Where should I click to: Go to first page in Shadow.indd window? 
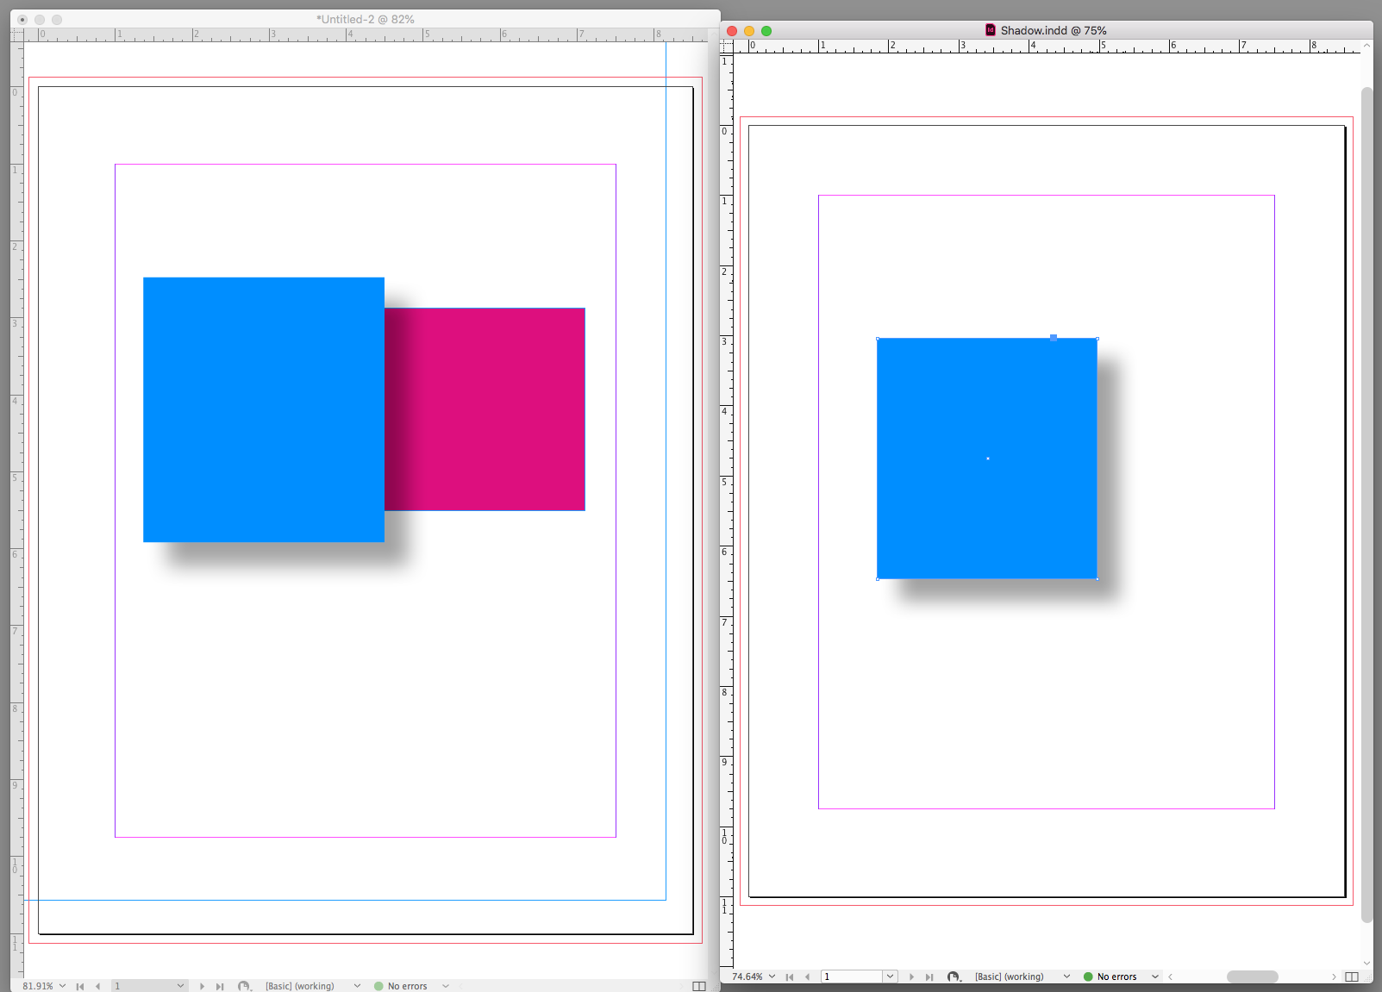tap(789, 976)
